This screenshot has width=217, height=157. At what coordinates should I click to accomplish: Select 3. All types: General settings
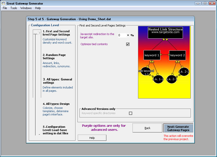pos(58,81)
